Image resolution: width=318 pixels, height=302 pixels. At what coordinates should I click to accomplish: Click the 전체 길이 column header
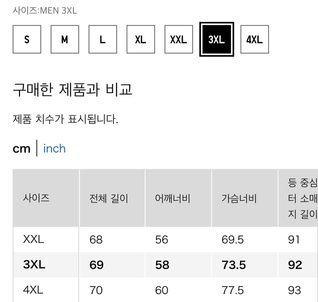click(109, 198)
